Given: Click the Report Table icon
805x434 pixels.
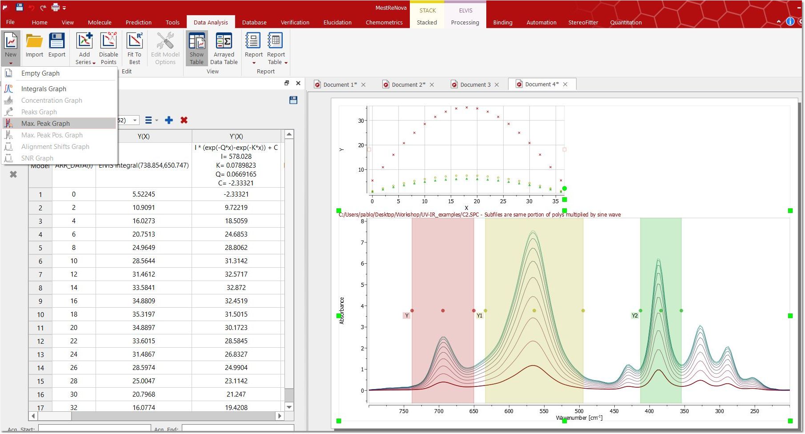Looking at the screenshot, I should 276,41.
